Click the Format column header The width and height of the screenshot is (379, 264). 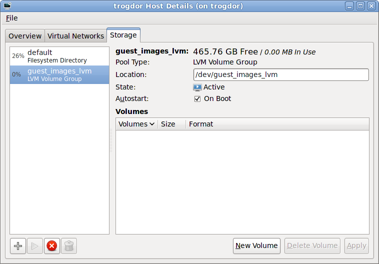(201, 124)
